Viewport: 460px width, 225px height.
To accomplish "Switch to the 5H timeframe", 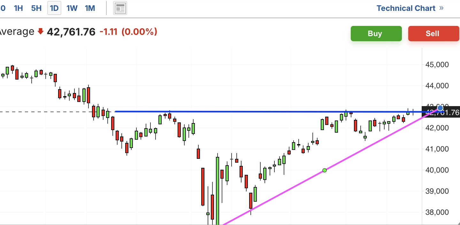I will (x=36, y=8).
